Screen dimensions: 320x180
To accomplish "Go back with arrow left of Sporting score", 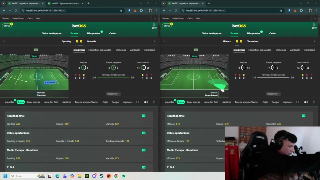I will [4, 41].
